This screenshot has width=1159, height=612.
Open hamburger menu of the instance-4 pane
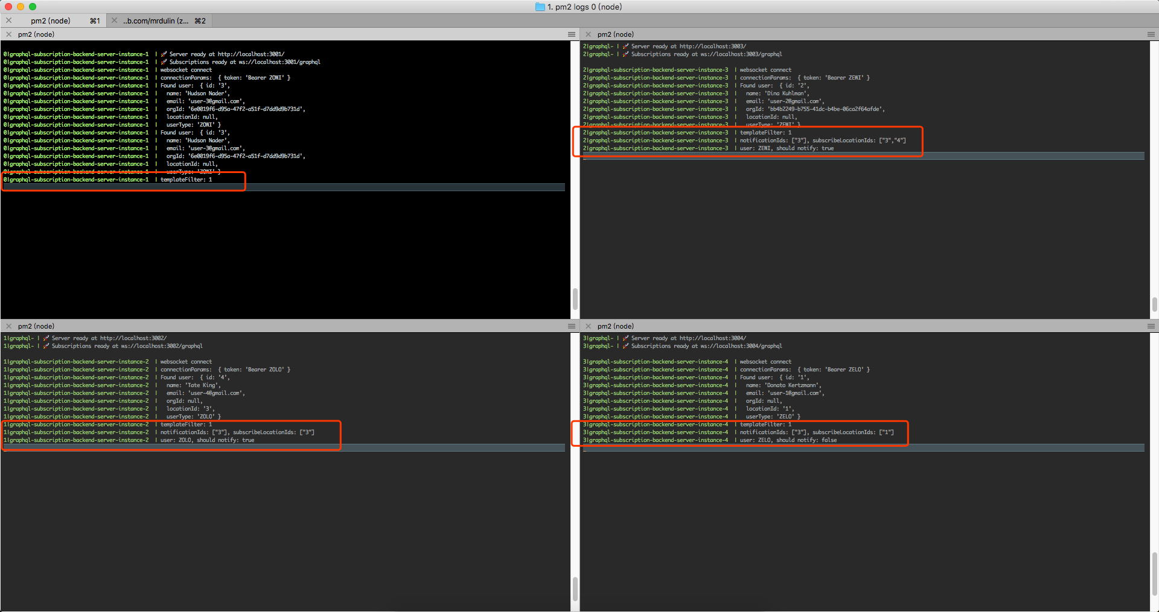tap(1151, 326)
